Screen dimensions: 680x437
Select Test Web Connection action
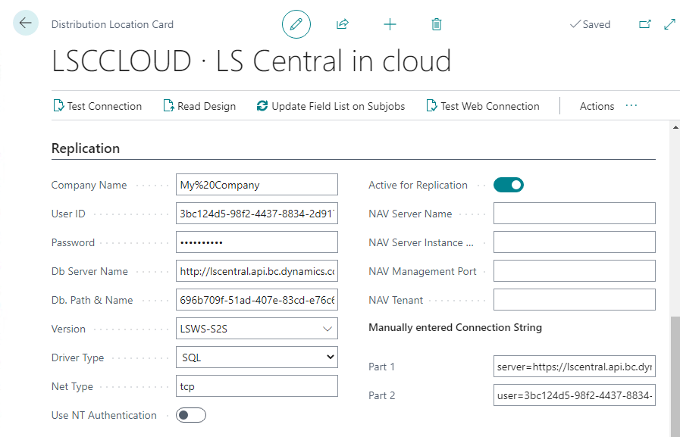pyautogui.click(x=483, y=106)
